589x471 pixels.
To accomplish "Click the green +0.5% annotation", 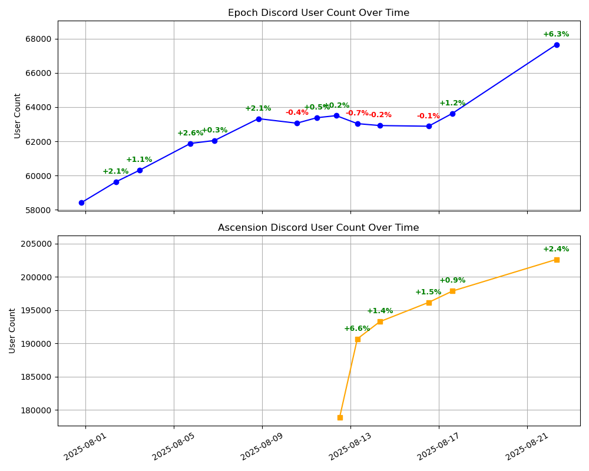I will (316, 107).
